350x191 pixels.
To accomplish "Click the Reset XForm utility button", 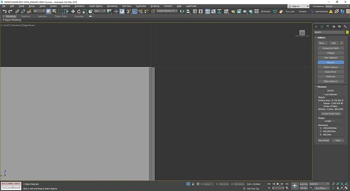I will coord(331,72).
